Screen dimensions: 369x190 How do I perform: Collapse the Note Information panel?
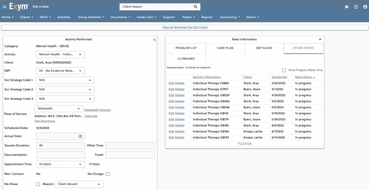[x=320, y=39]
